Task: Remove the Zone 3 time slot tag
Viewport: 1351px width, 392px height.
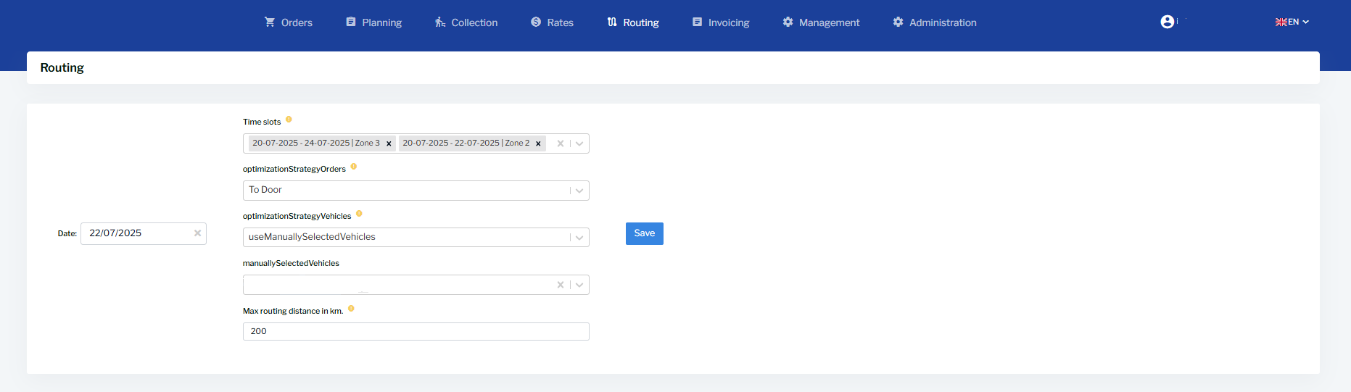Action: click(389, 143)
